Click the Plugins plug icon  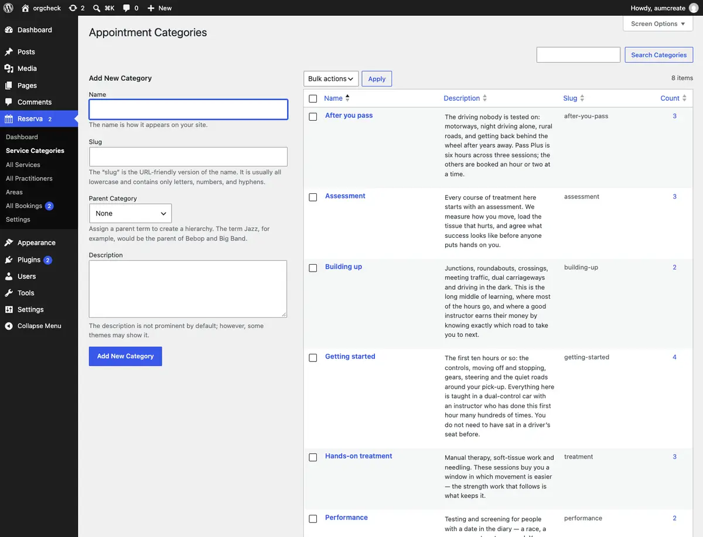click(x=9, y=259)
